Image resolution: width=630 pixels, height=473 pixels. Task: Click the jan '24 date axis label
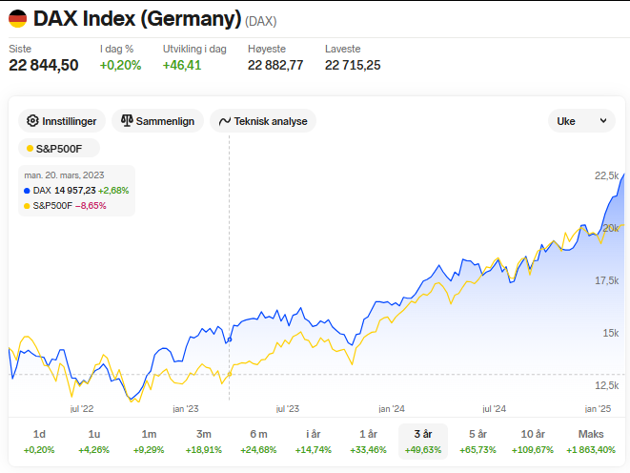[392, 408]
